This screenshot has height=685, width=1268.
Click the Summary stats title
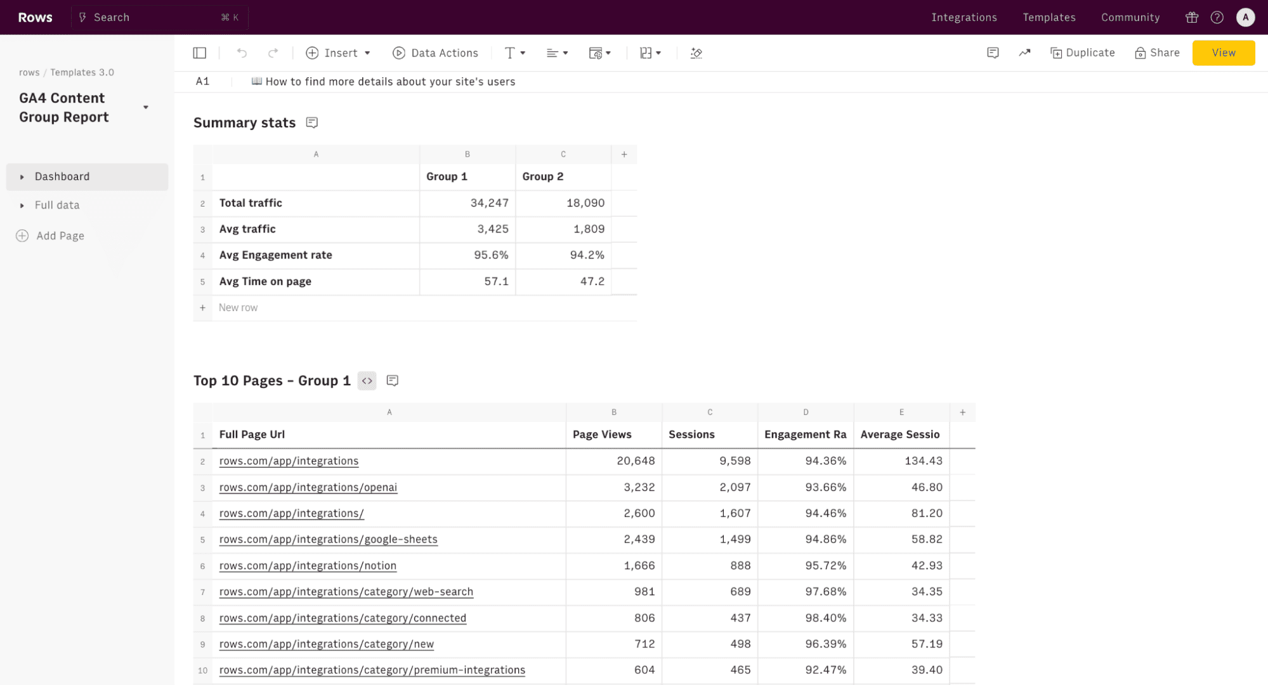[x=244, y=123]
